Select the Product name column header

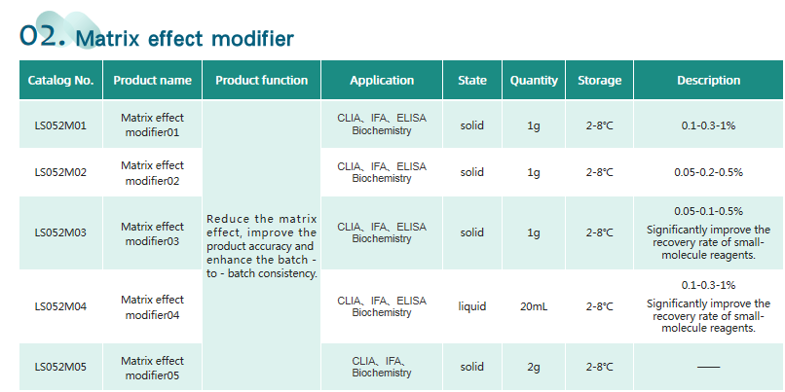[152, 80]
